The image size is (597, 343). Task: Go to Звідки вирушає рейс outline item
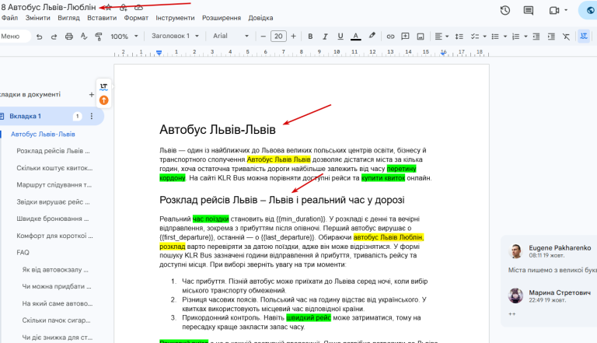point(53,202)
